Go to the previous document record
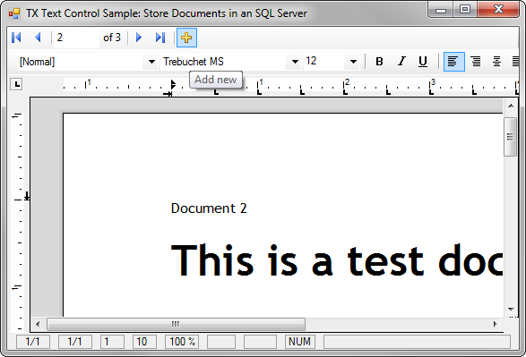 [38, 38]
